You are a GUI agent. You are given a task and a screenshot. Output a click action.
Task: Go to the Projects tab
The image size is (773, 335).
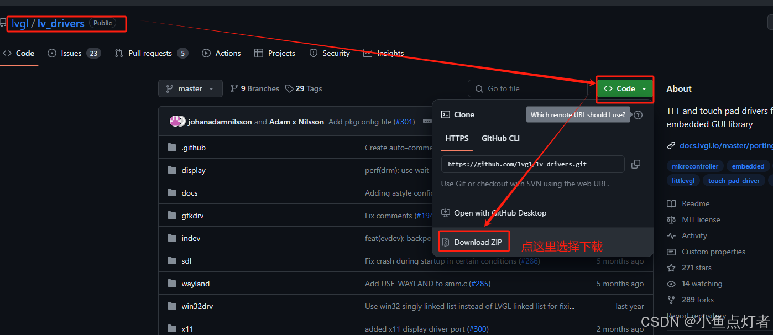(274, 53)
